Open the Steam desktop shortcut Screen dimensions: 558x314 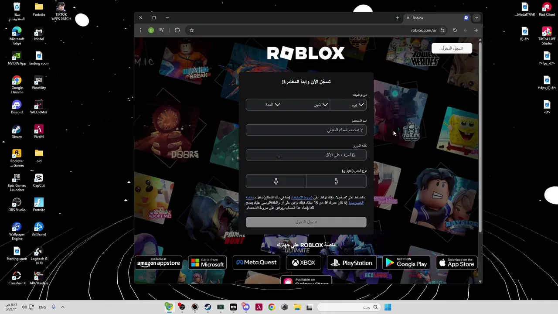click(x=17, y=132)
